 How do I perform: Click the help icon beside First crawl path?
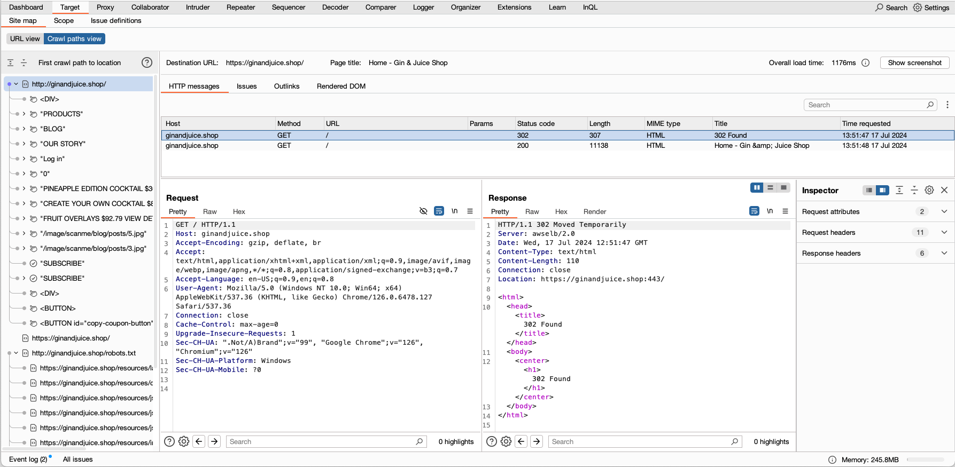[x=147, y=62]
